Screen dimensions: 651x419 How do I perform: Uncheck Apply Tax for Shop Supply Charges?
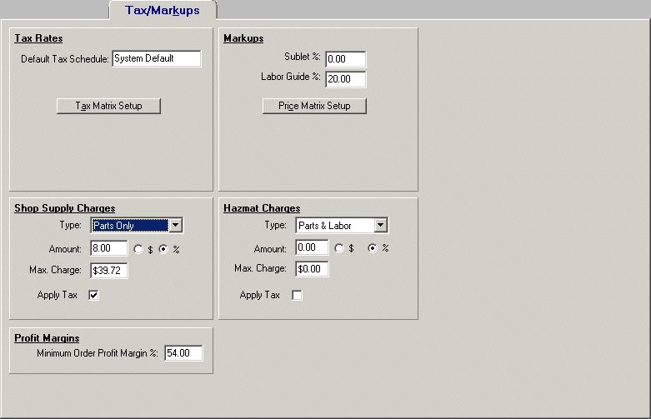(x=93, y=296)
